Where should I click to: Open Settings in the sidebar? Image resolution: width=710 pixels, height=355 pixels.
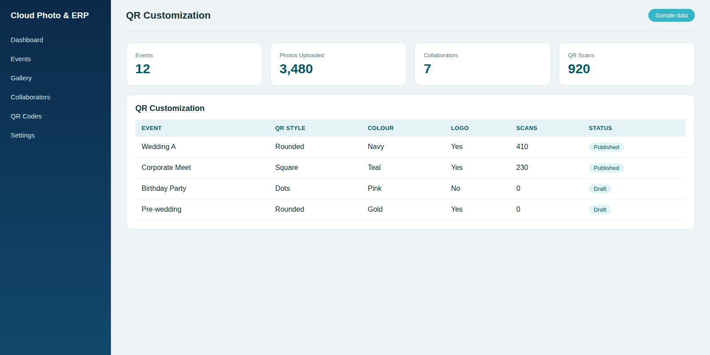(23, 135)
